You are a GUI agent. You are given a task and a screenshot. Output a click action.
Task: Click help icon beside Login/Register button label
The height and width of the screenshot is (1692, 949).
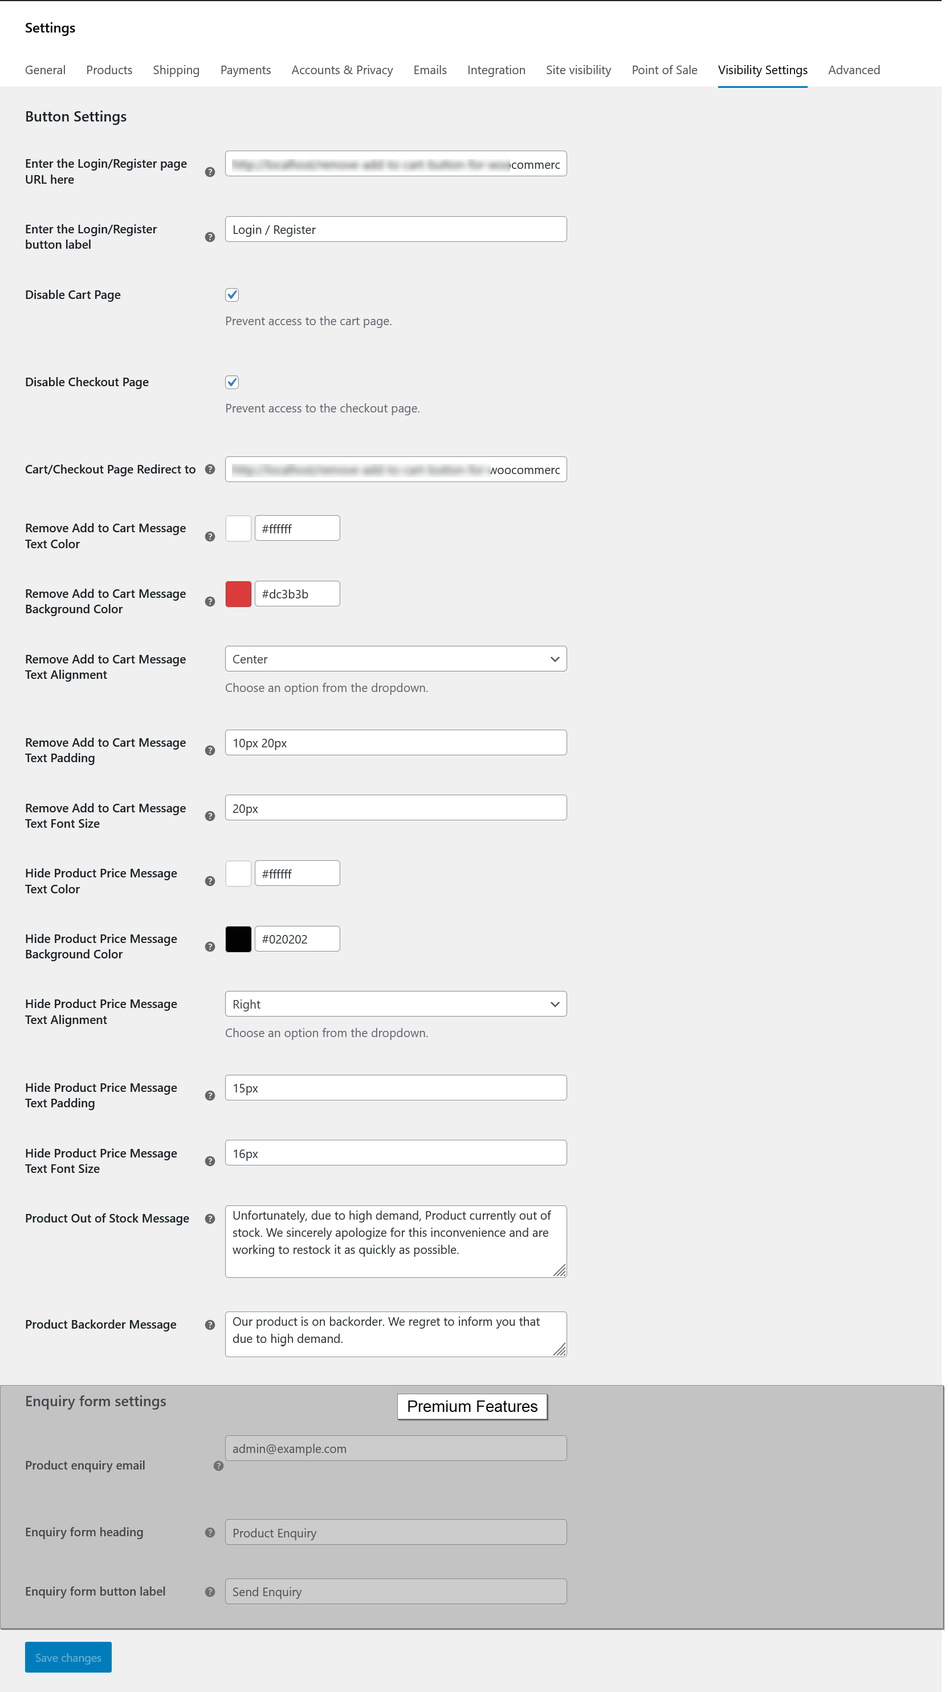click(210, 237)
